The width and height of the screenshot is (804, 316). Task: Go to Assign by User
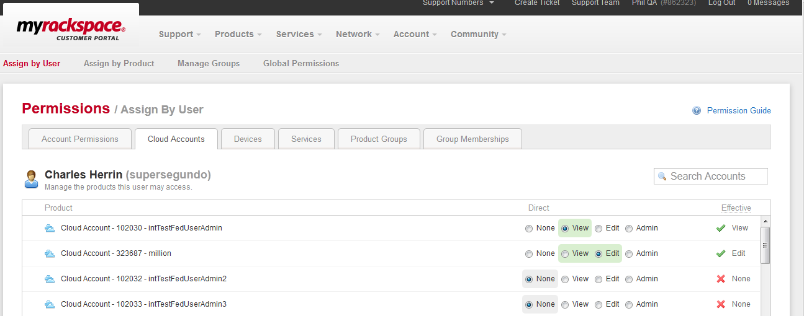[32, 63]
